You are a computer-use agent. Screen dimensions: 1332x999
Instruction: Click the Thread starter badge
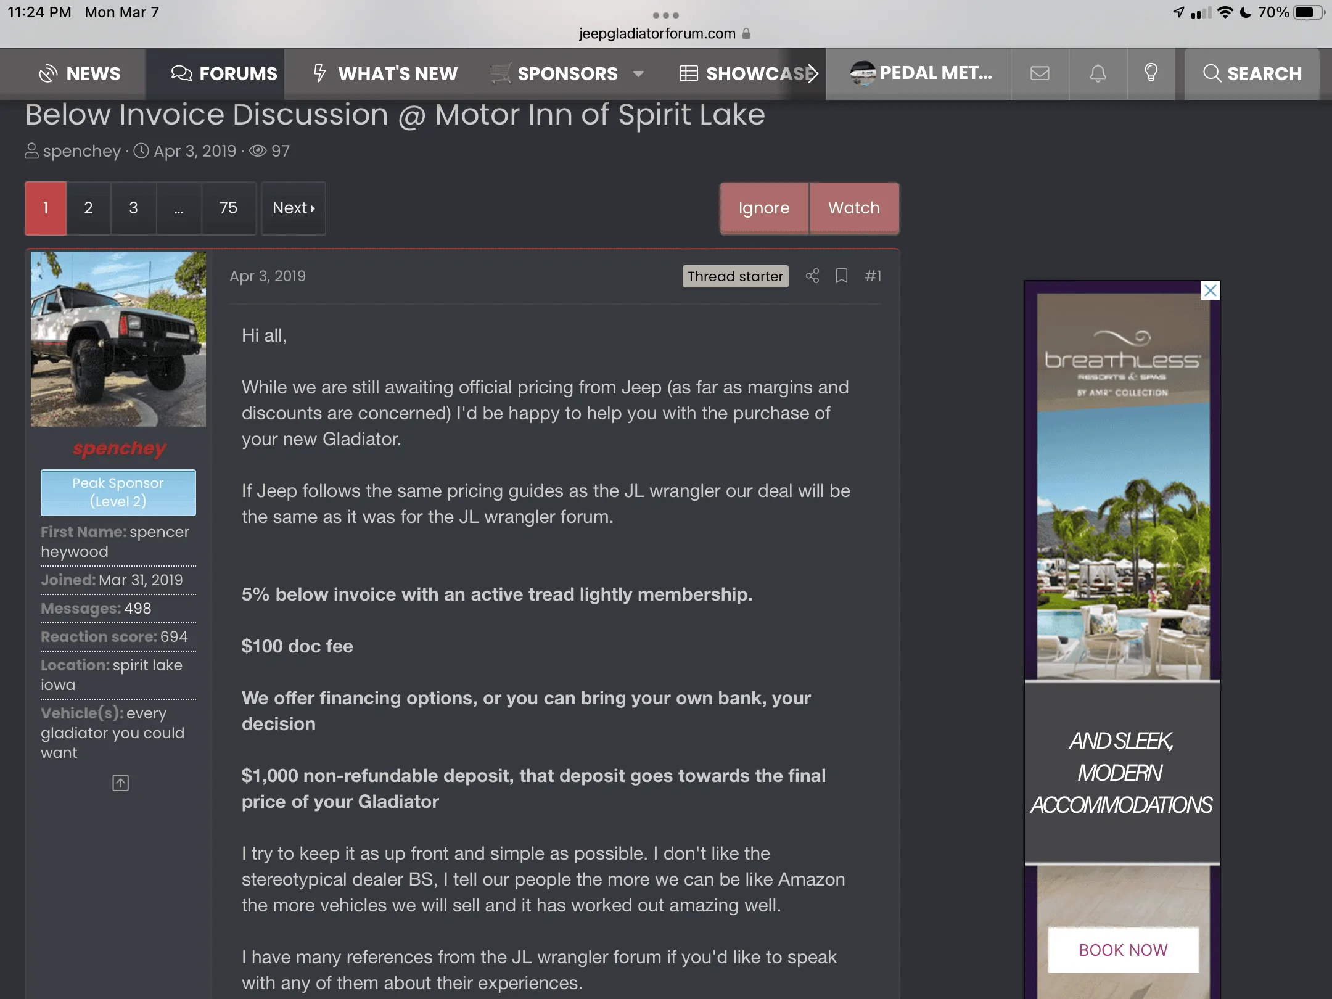pos(735,276)
